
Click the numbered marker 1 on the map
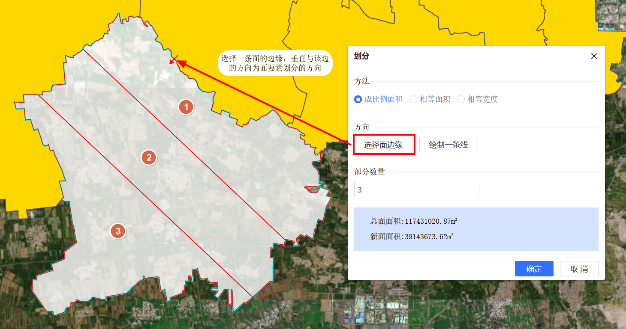pos(186,107)
